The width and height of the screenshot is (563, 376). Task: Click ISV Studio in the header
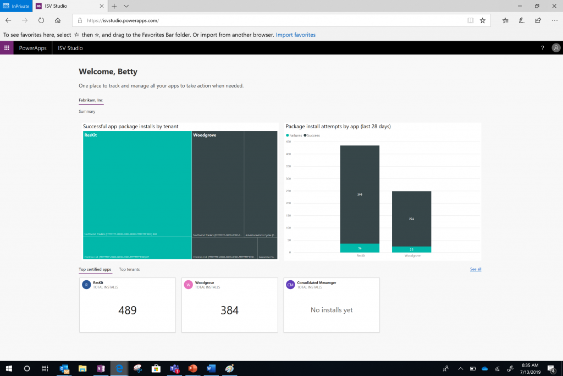point(70,48)
